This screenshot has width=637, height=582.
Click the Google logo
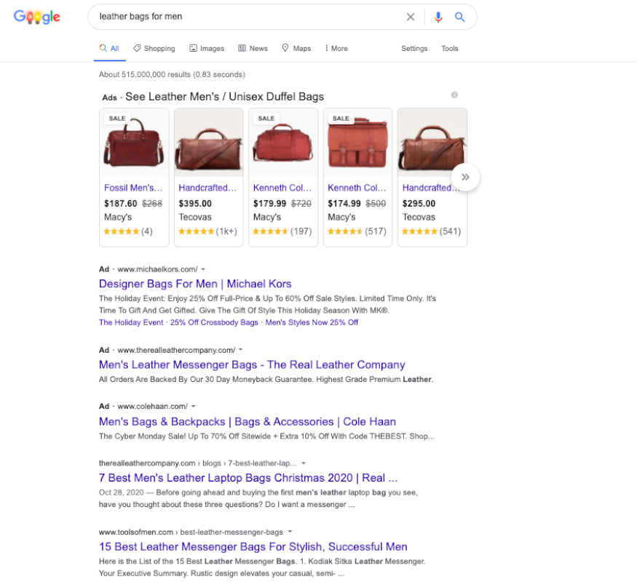coord(36,16)
